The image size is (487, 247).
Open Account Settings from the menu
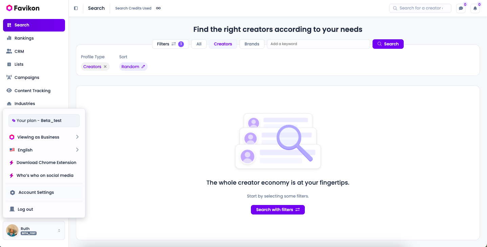(x=36, y=192)
